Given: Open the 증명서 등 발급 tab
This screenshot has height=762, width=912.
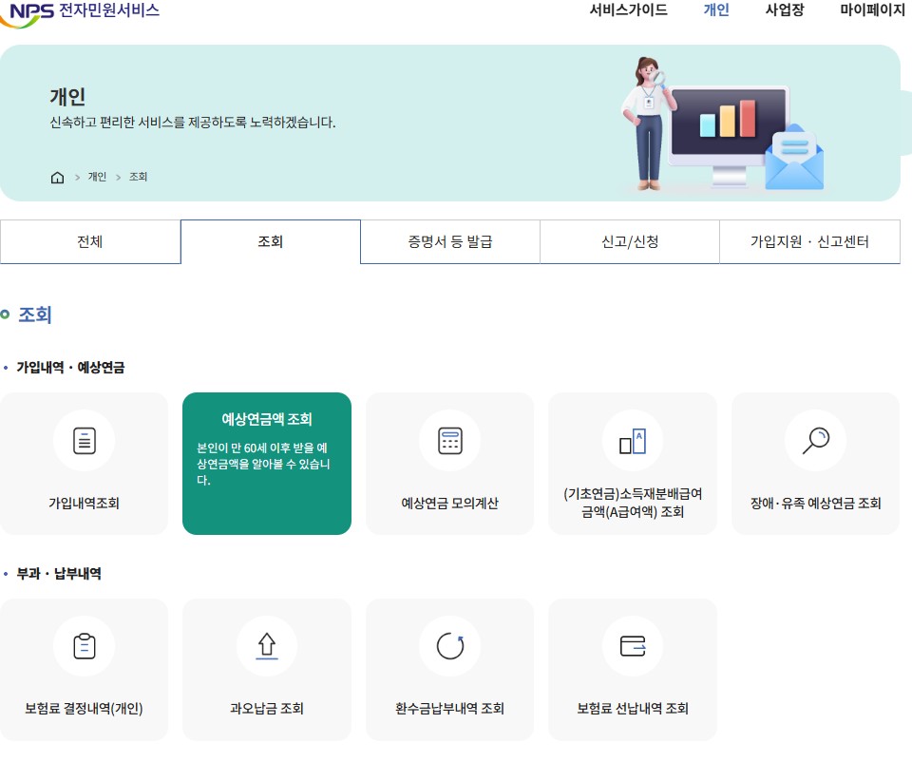Looking at the screenshot, I should (x=449, y=241).
